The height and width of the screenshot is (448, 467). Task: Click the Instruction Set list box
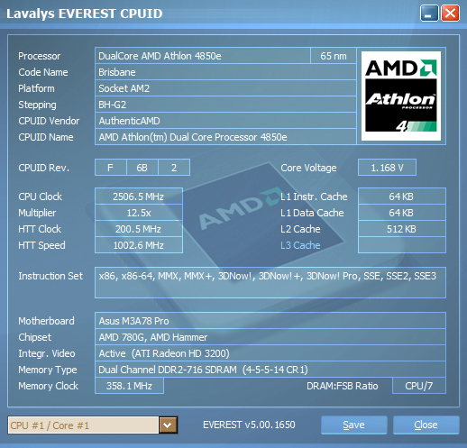pos(270,282)
